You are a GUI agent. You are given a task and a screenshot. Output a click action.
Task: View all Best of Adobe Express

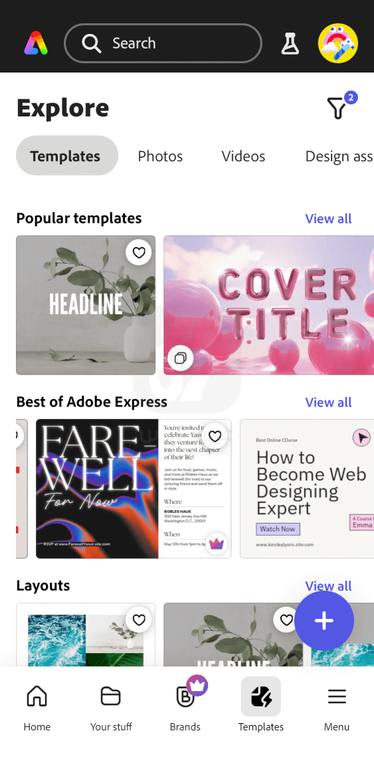[328, 402]
